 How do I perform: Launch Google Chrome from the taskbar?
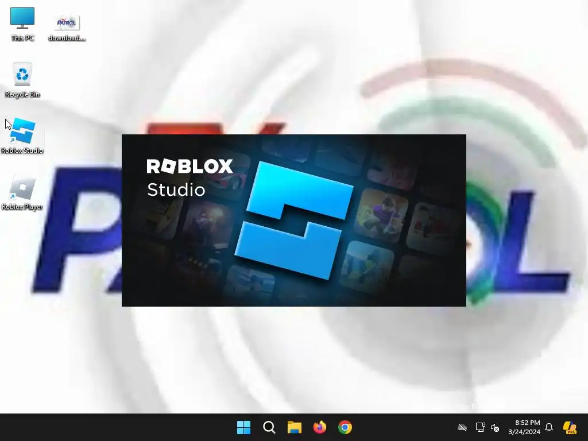pyautogui.click(x=345, y=427)
